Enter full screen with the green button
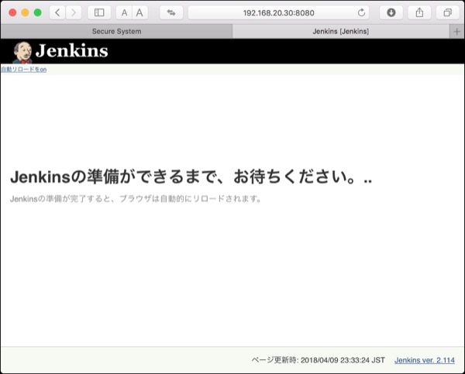Viewport: 465px width, 374px height. pos(38,12)
